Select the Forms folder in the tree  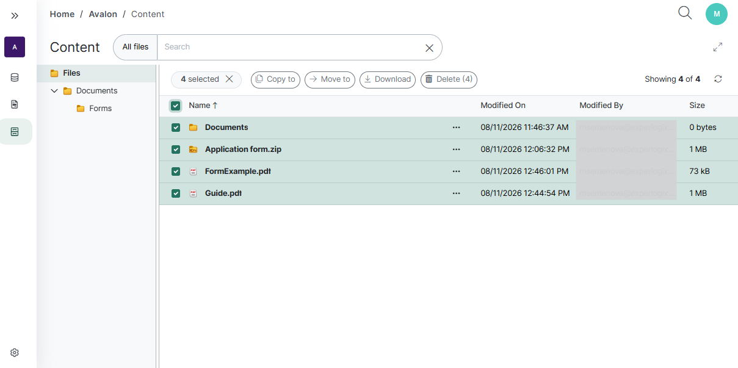click(x=100, y=109)
